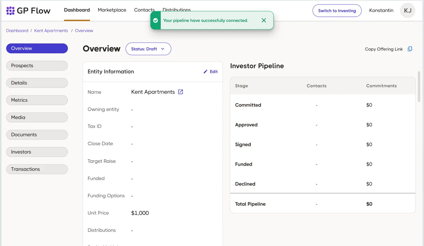Click the Tax ID field label
This screenshot has width=424, height=246.
94,126
